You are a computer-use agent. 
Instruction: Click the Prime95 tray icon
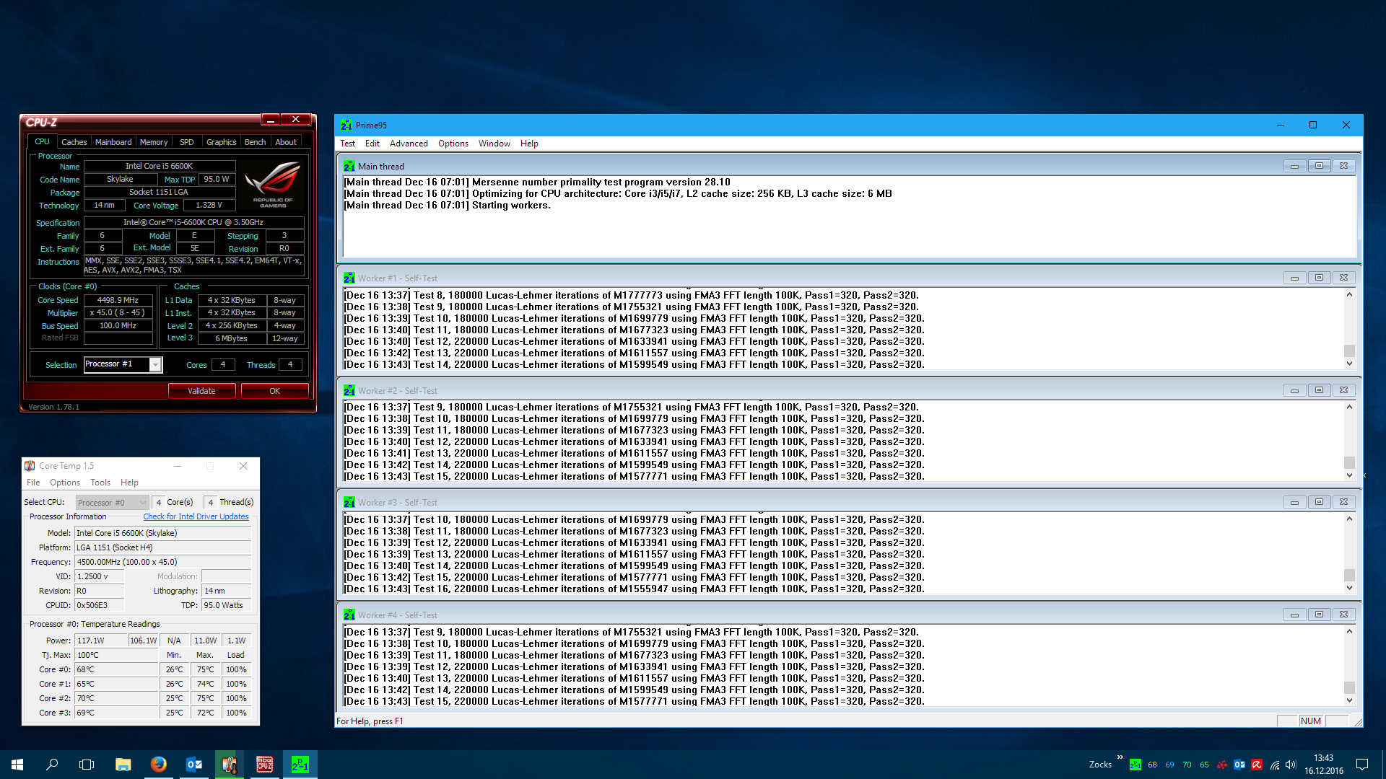[1136, 765]
